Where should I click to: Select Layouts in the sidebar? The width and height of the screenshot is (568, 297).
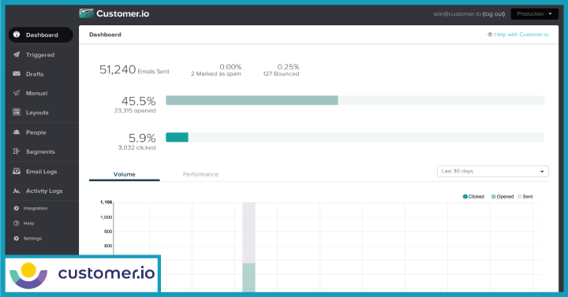(37, 113)
